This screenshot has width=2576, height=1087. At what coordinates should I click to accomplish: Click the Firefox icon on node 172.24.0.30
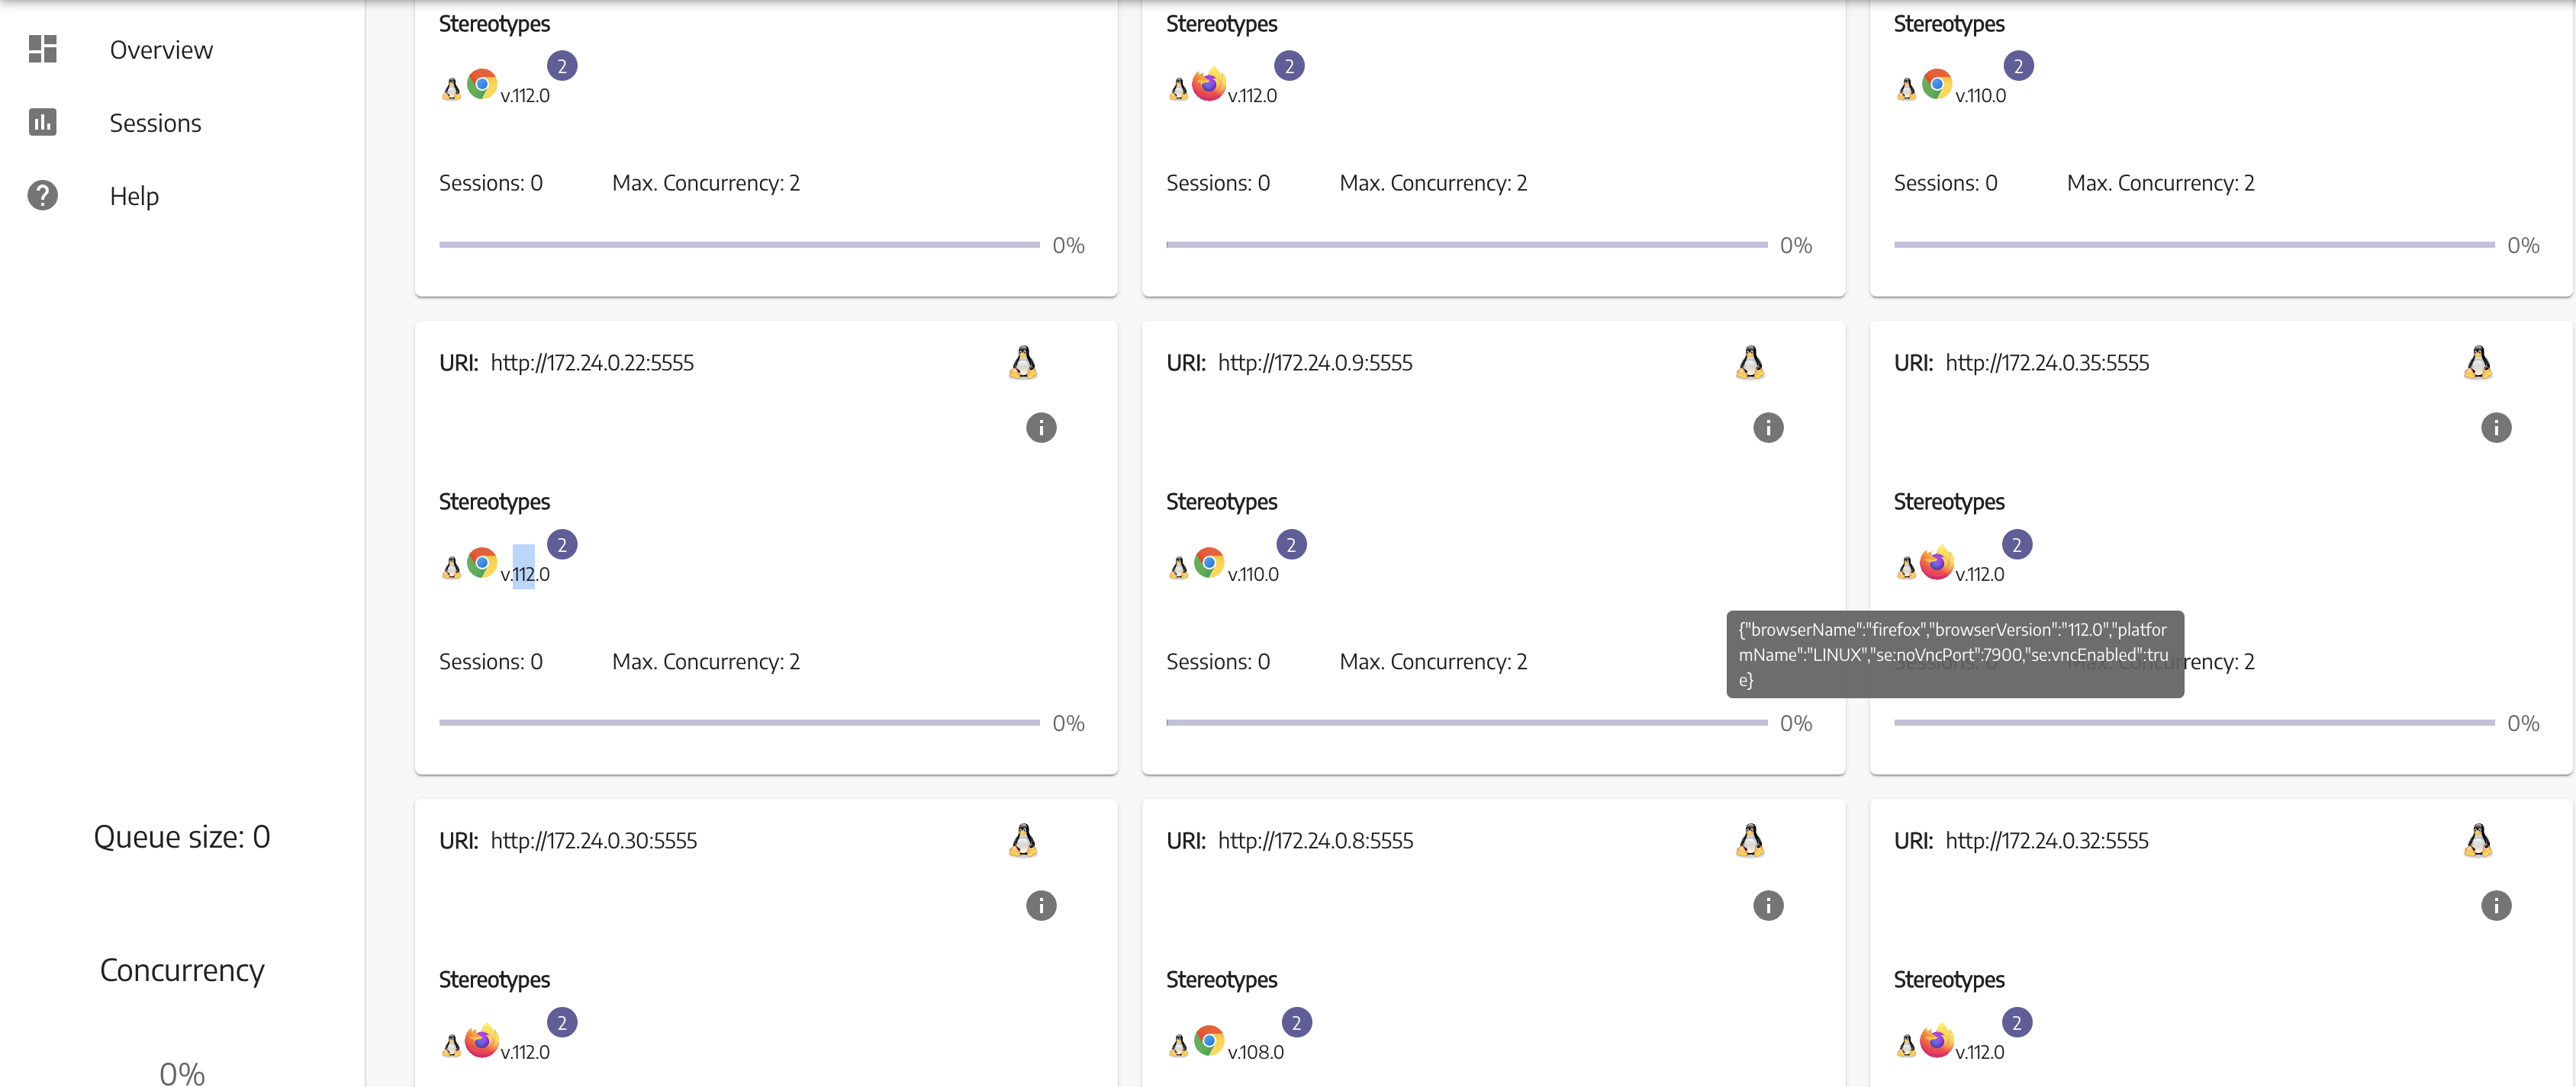pos(483,1040)
